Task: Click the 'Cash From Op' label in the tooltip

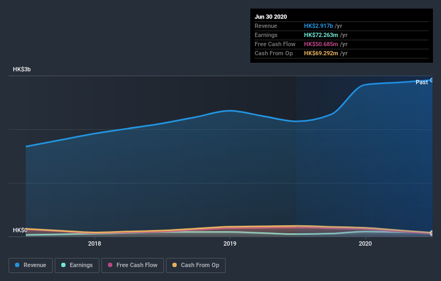Action: point(273,53)
